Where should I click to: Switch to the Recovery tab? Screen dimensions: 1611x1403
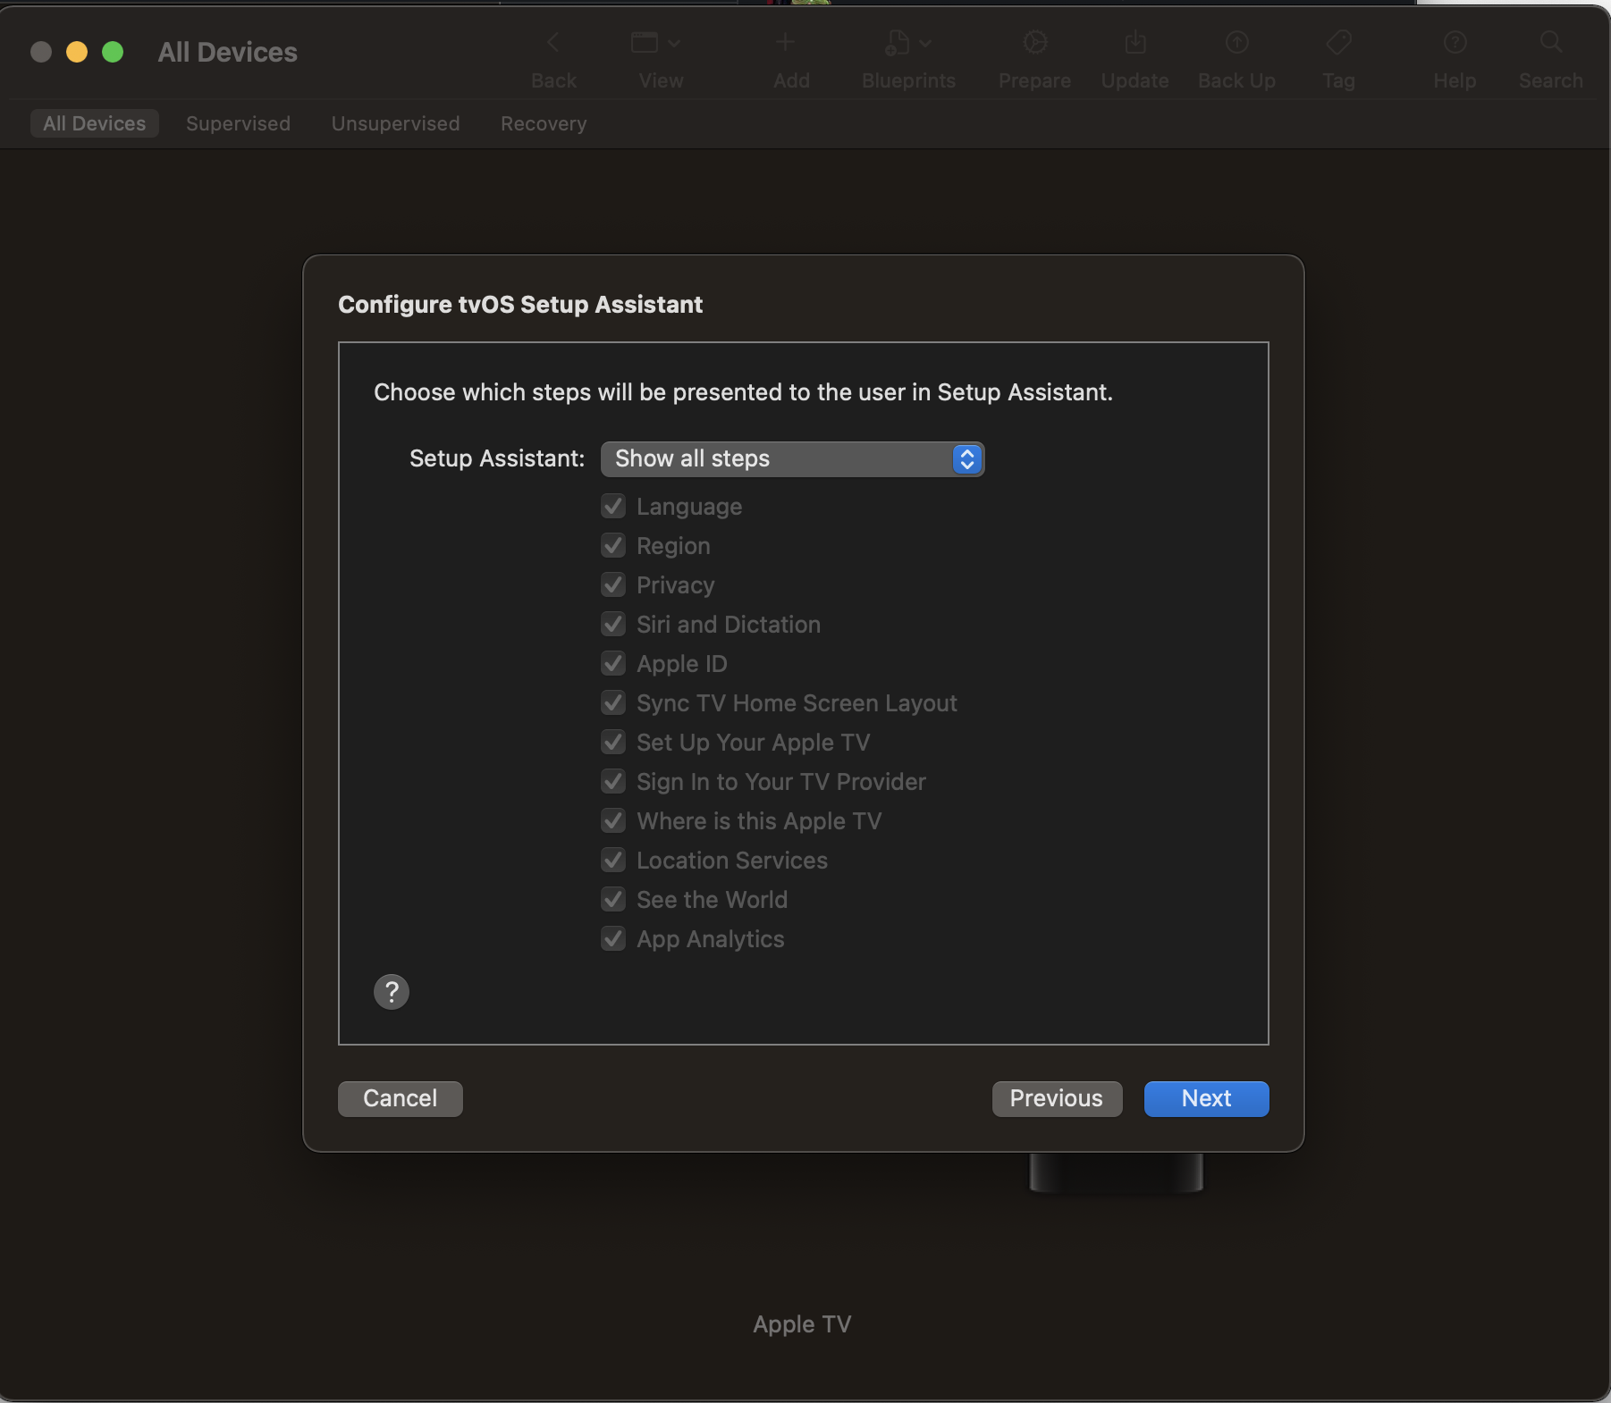coord(544,123)
